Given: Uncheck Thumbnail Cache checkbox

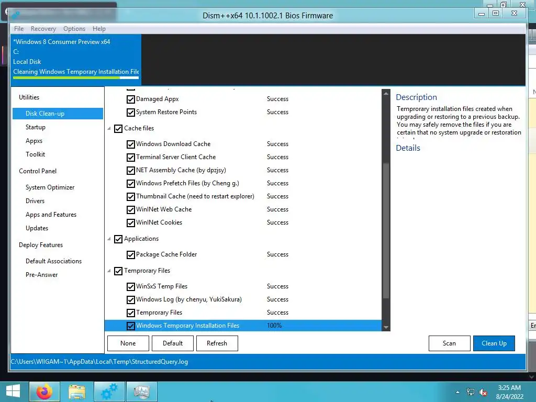Looking at the screenshot, I should click(x=130, y=197).
